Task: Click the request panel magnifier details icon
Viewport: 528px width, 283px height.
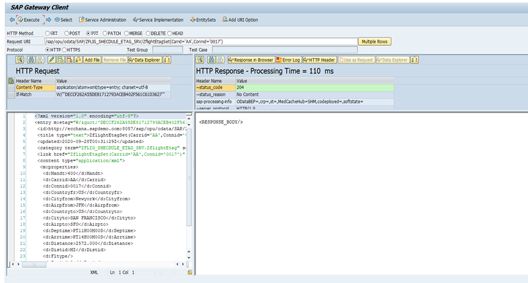Action: (x=19, y=60)
